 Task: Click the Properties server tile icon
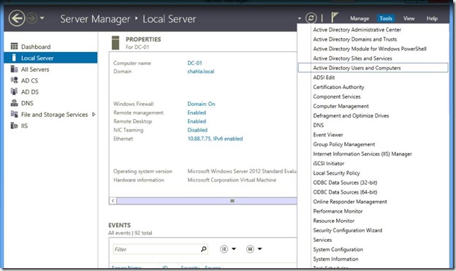point(115,43)
